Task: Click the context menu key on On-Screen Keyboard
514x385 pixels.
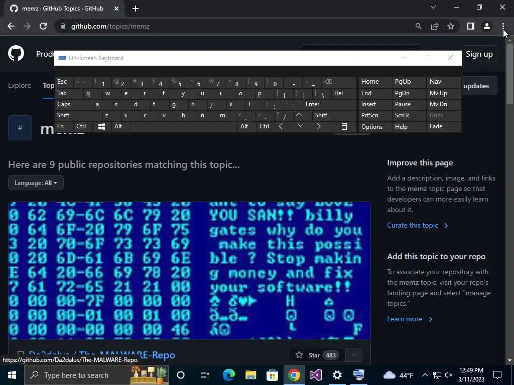Action: pos(344,126)
